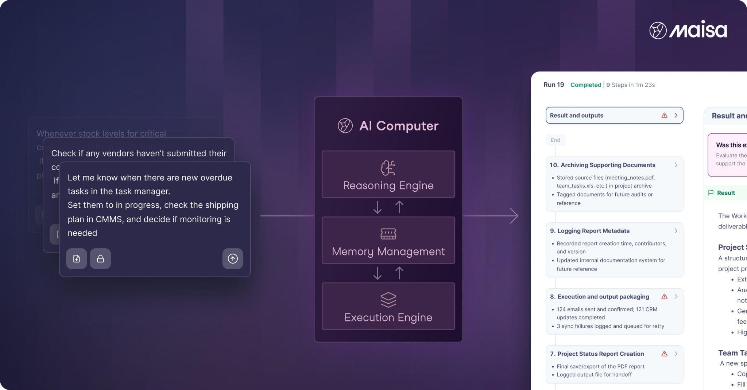Click the overdue tasks prompt text field

(x=152, y=205)
